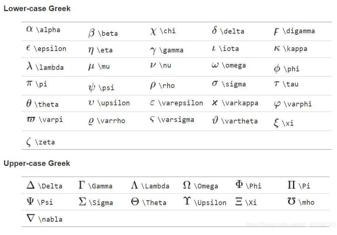Select the upper-case Sigma symbol
This screenshot has height=235, width=337.
coord(82,201)
